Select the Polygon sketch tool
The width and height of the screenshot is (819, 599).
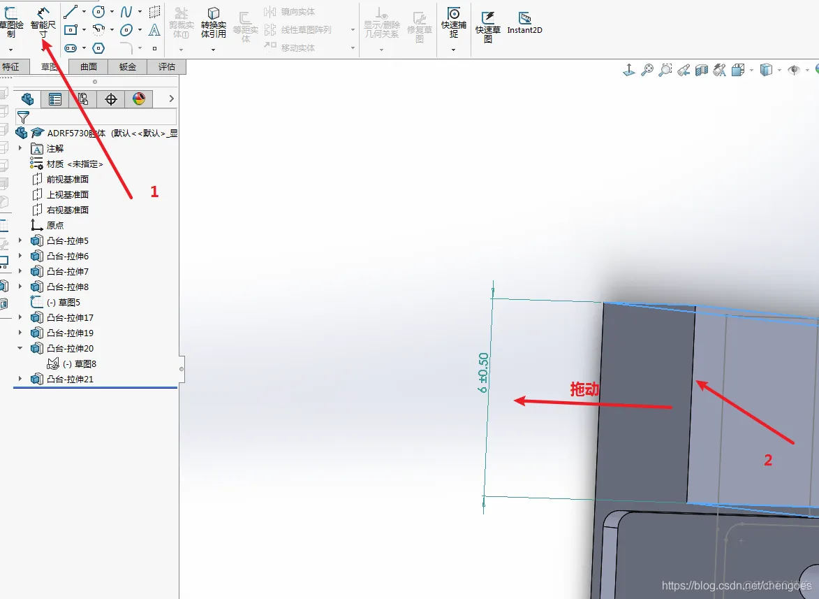tap(98, 48)
